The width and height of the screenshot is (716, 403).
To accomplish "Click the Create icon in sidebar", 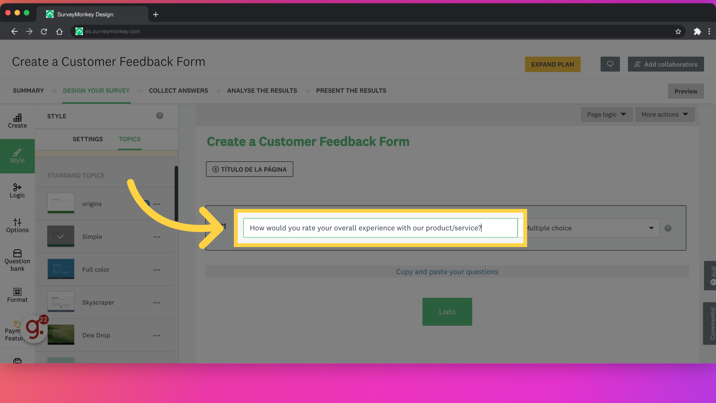I will coord(17,121).
